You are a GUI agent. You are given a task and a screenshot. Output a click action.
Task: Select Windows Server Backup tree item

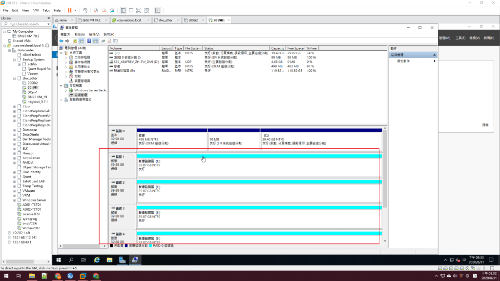(90, 90)
